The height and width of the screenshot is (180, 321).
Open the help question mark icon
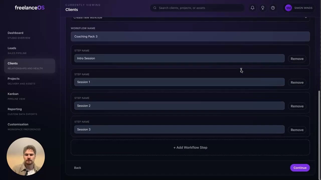273,8
